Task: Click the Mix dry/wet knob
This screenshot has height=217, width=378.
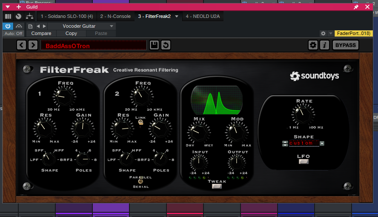Action: [x=199, y=132]
